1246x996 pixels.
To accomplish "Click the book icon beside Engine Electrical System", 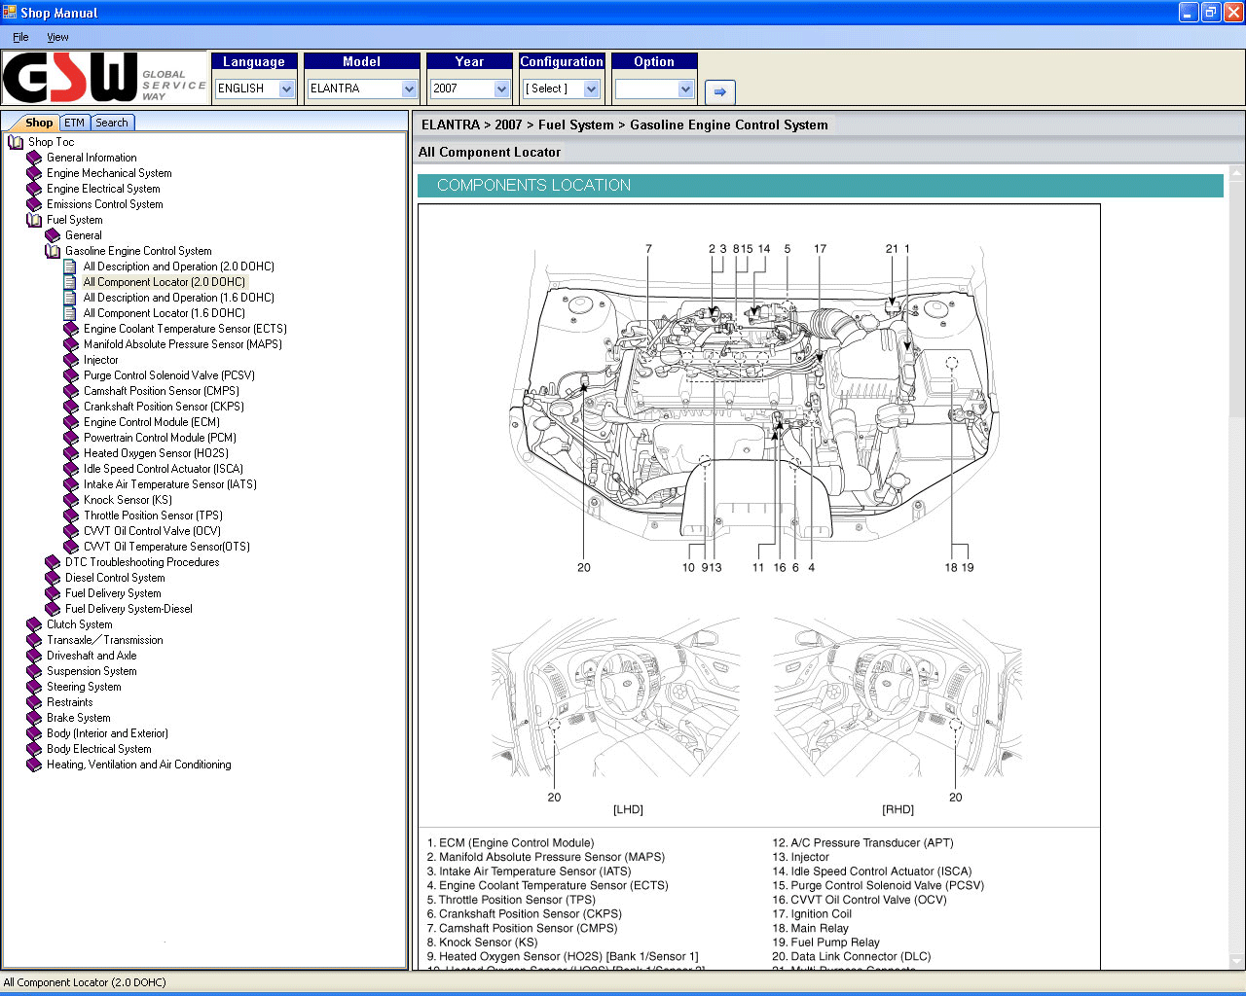I will tap(34, 189).
